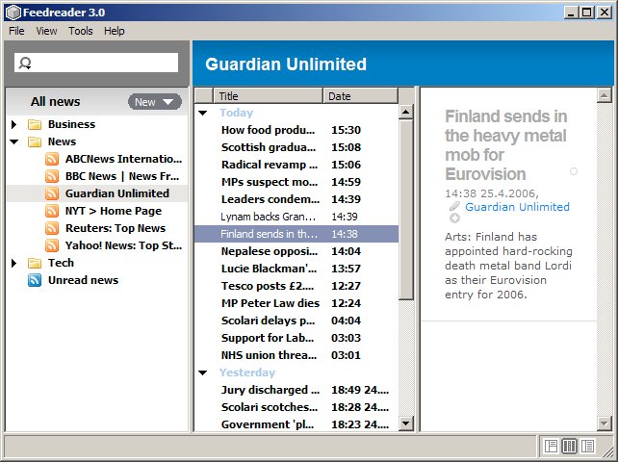The image size is (618, 462).
Task: Click the Yahoo! News RSS icon
Action: 52,245
